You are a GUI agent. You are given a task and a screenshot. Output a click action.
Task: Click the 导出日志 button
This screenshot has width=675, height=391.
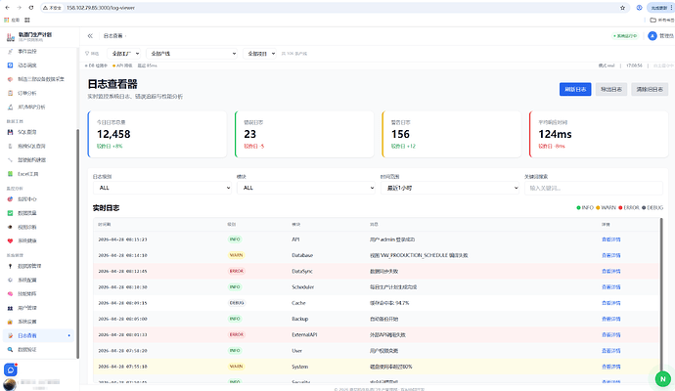pos(611,90)
